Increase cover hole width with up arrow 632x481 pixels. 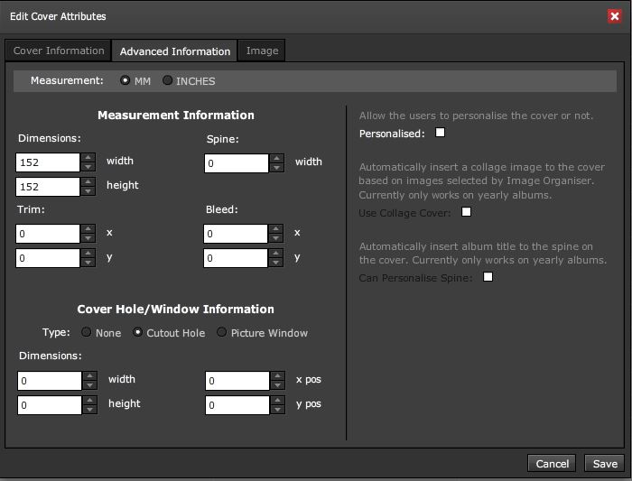tap(89, 375)
